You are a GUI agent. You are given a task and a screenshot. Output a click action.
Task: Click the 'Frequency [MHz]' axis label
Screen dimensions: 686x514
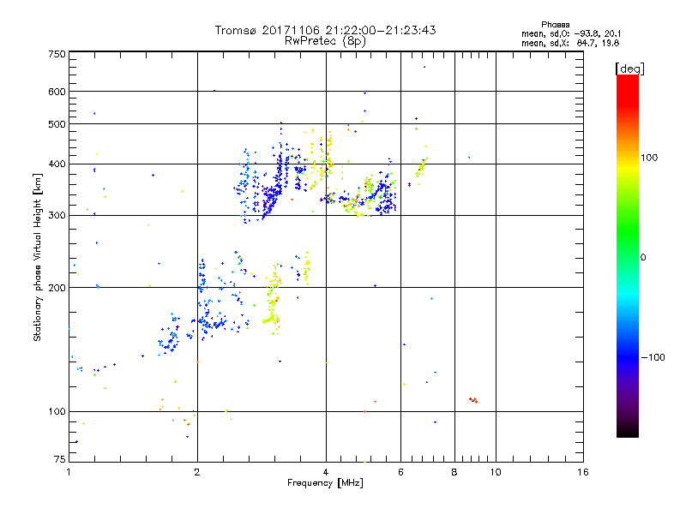[325, 483]
